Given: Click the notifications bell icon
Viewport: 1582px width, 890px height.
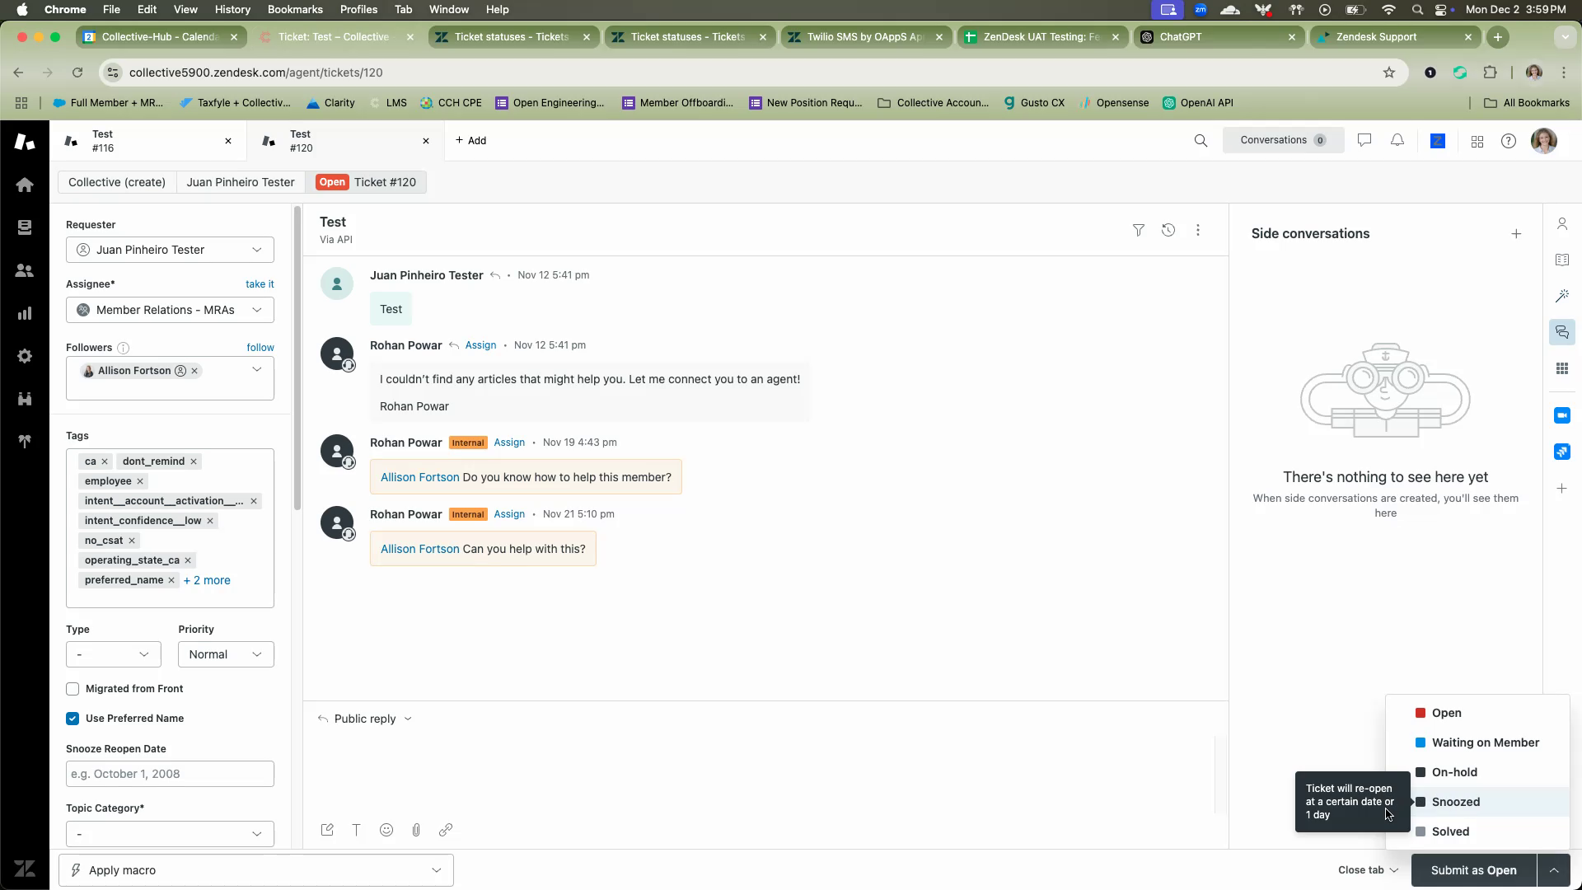Looking at the screenshot, I should 1397,141.
